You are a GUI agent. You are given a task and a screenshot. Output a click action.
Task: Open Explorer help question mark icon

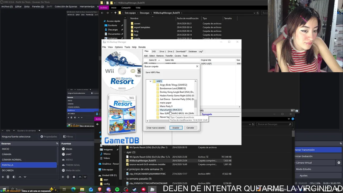point(293,119)
